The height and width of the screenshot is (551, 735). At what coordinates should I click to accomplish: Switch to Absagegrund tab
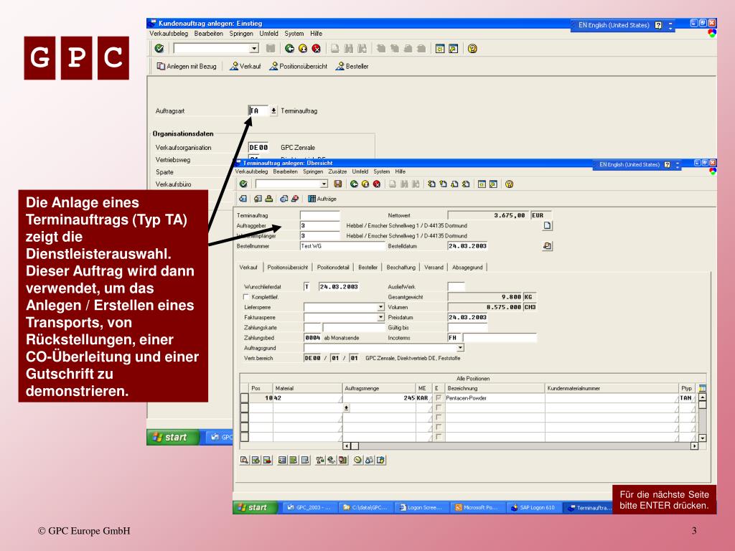click(x=467, y=267)
